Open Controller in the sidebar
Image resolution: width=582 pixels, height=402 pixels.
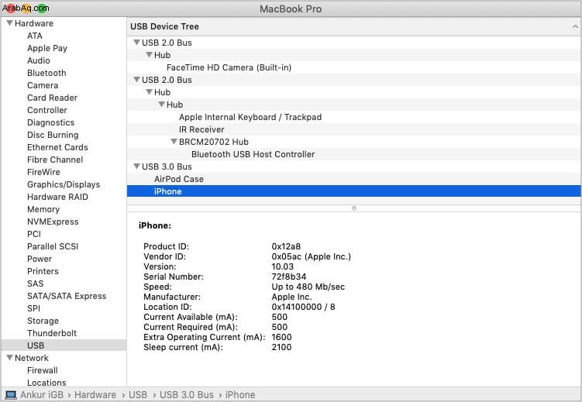click(x=47, y=110)
